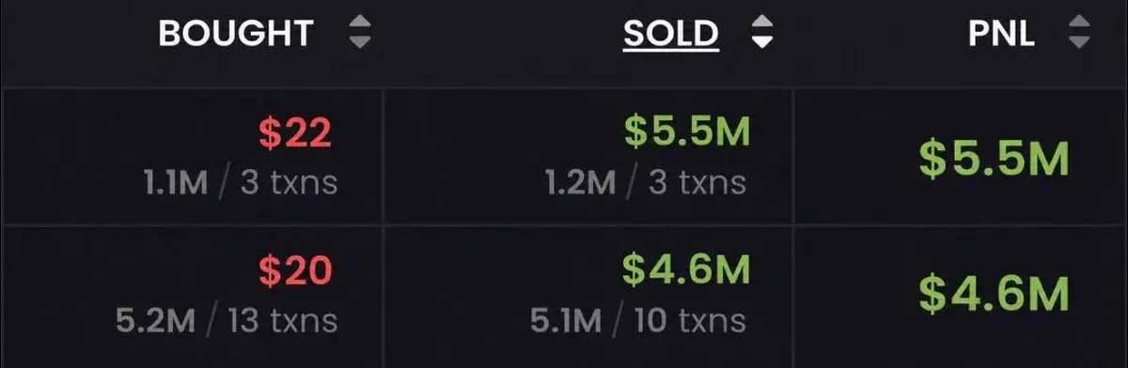Screen dimensions: 1128x368
Task: Select the PNL column header label
Action: click(x=1003, y=35)
